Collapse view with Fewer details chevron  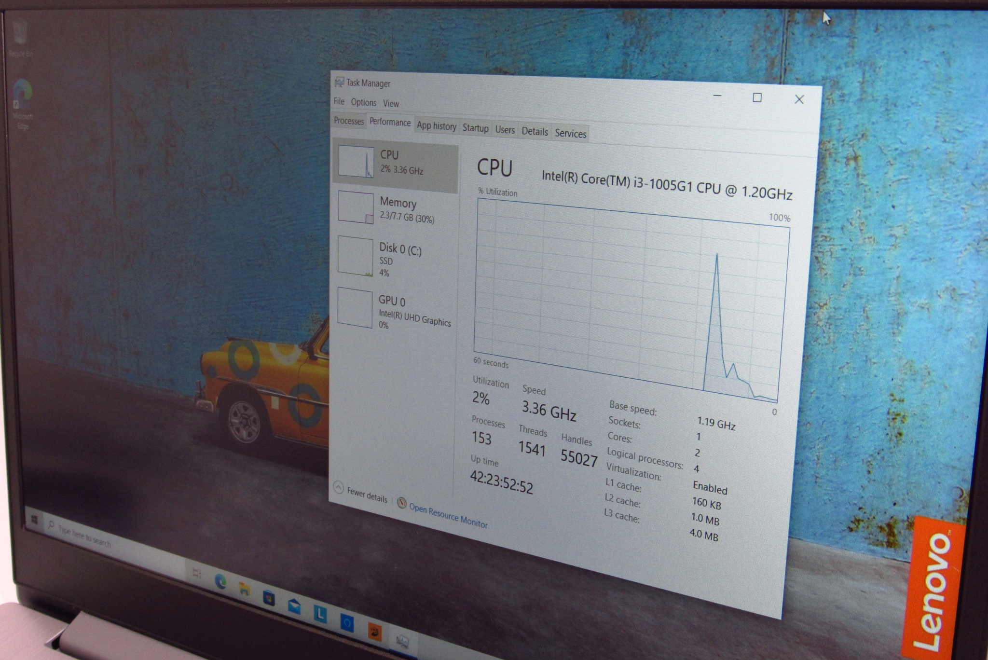click(339, 487)
